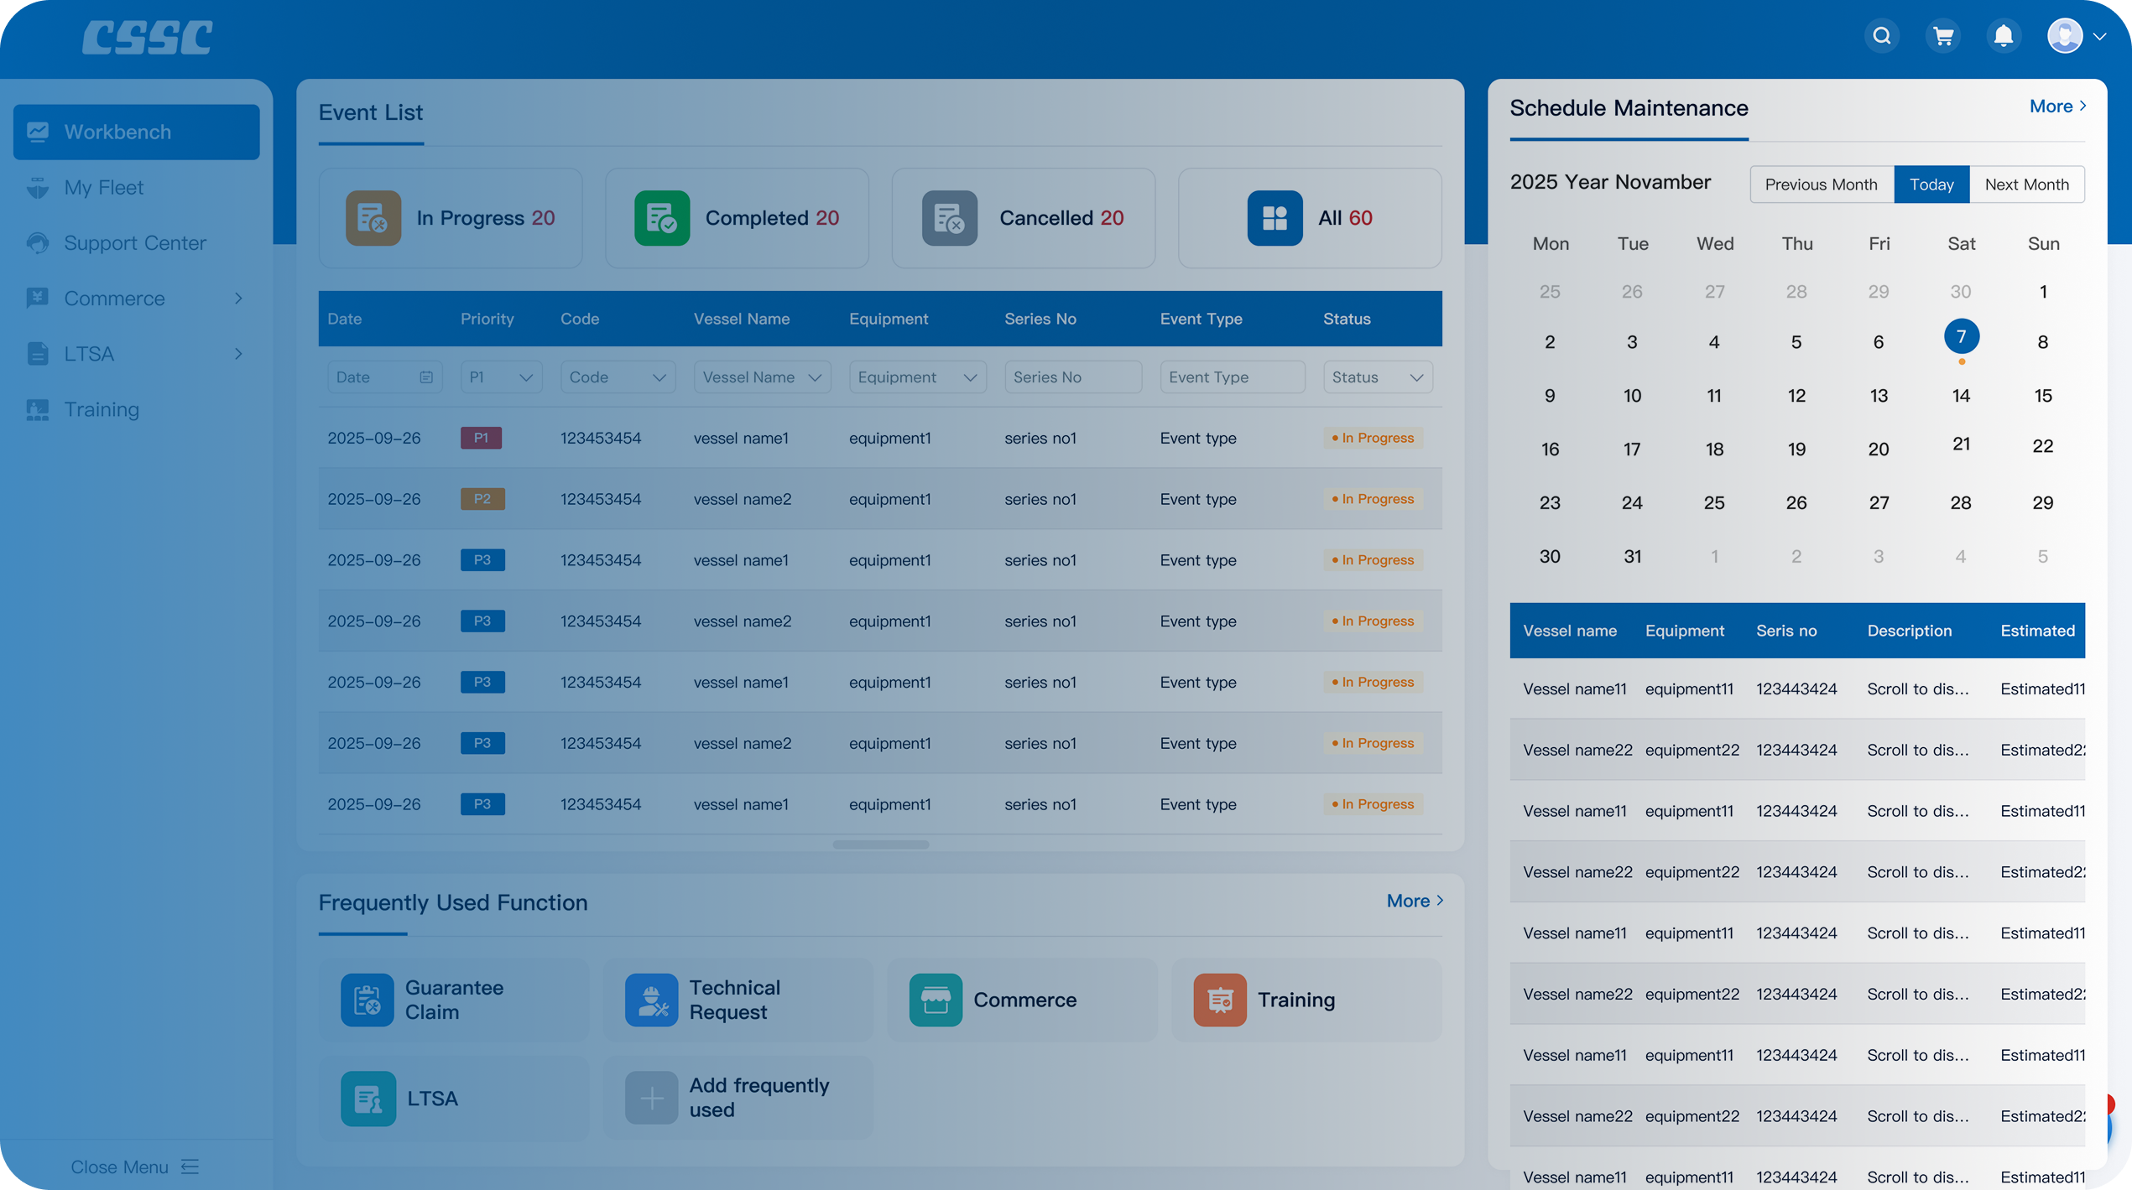Viewport: 2132px width, 1190px height.
Task: Open the P1 priority filter dropdown
Action: tap(501, 377)
